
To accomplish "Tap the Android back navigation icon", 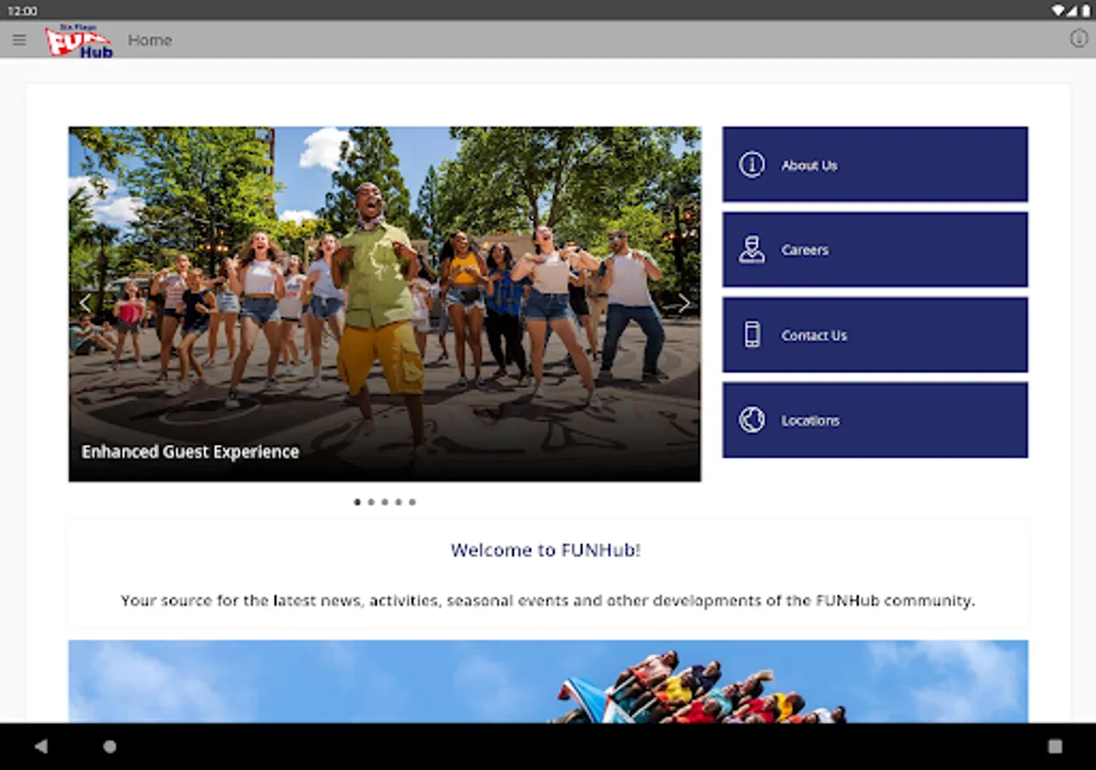I will (x=37, y=745).
